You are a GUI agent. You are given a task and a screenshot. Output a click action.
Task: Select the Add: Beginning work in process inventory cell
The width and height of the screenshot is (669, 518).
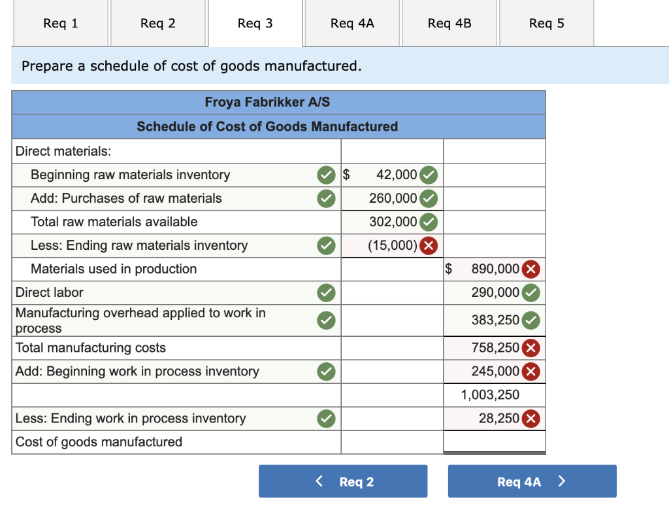(x=176, y=371)
